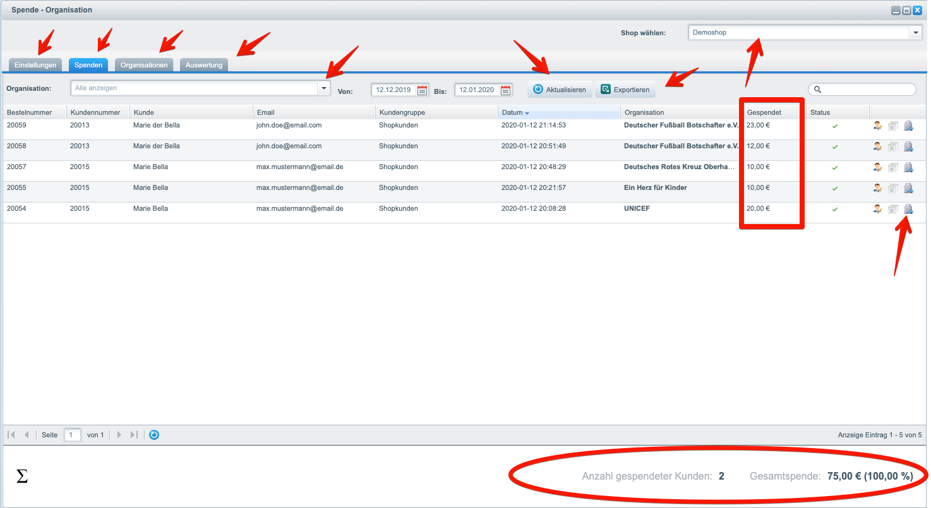The height and width of the screenshot is (508, 931).
Task: Select the 20,00 € donation amount
Action: pyautogui.click(x=758, y=208)
